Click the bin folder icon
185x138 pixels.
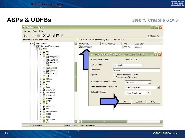coord(44,52)
